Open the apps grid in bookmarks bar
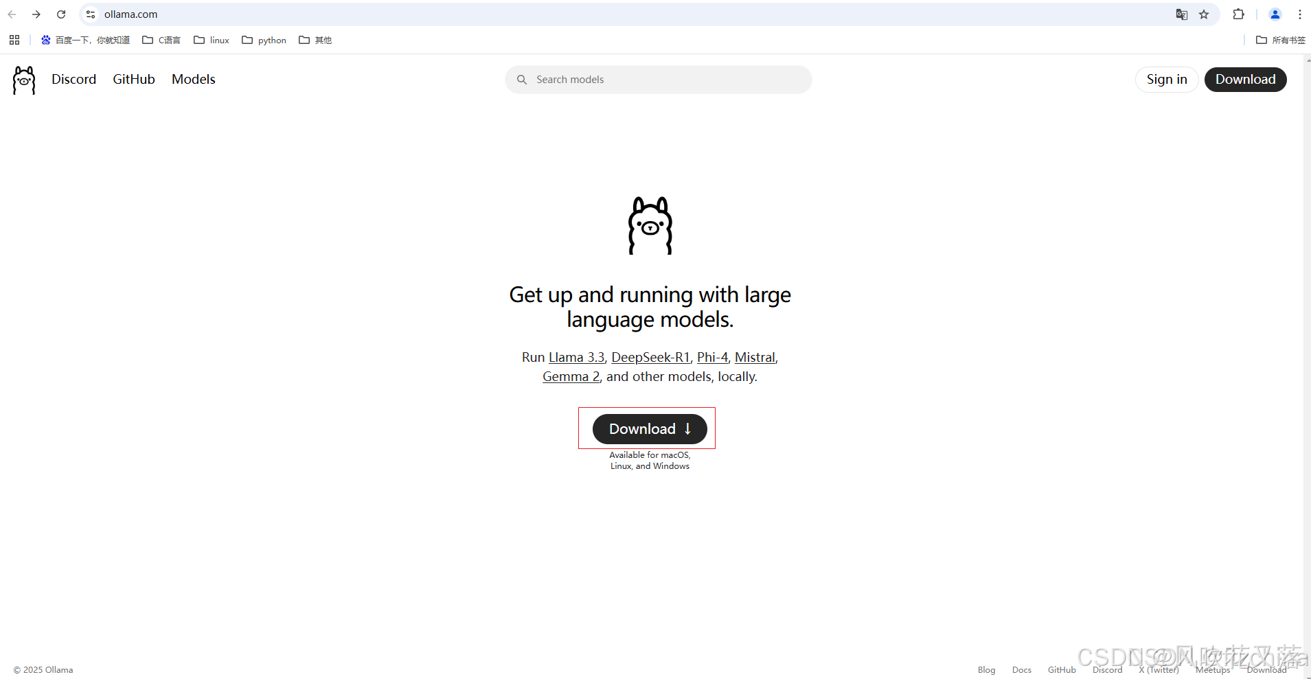Screen dimensions: 1311x679 coord(14,40)
